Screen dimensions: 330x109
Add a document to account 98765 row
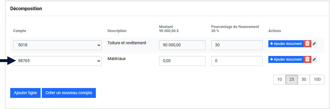coord(286,59)
